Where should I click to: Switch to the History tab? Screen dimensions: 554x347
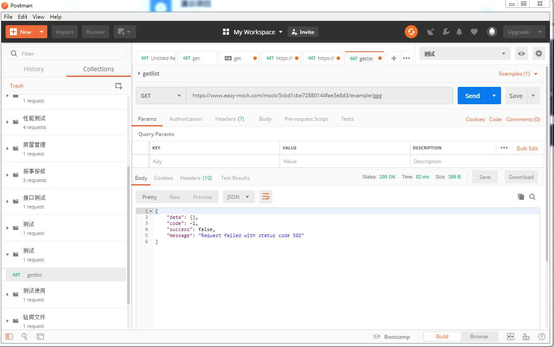[x=34, y=69]
